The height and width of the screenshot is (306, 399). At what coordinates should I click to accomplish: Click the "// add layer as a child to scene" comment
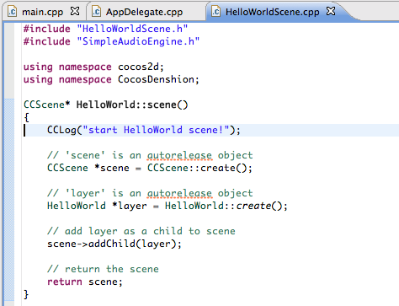pos(141,231)
